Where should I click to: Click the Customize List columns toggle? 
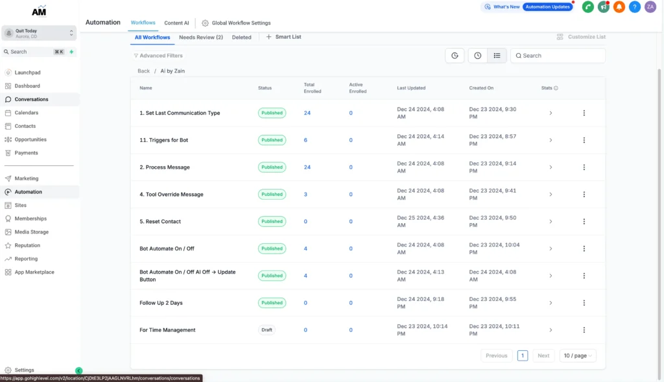point(580,37)
